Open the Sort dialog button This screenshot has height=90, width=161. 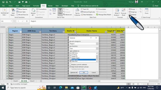point(54,11)
